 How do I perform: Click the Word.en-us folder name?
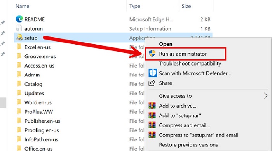click(38, 102)
